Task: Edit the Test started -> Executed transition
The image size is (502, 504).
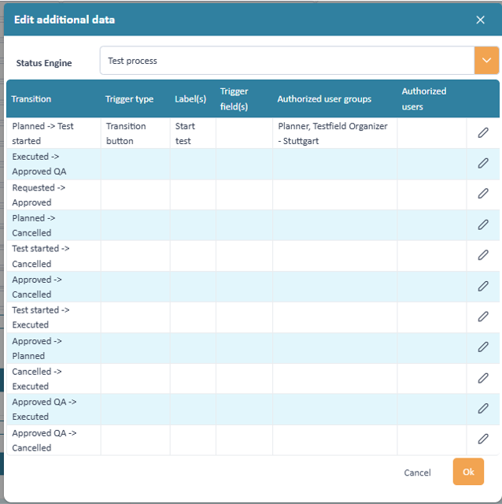Action: click(483, 317)
